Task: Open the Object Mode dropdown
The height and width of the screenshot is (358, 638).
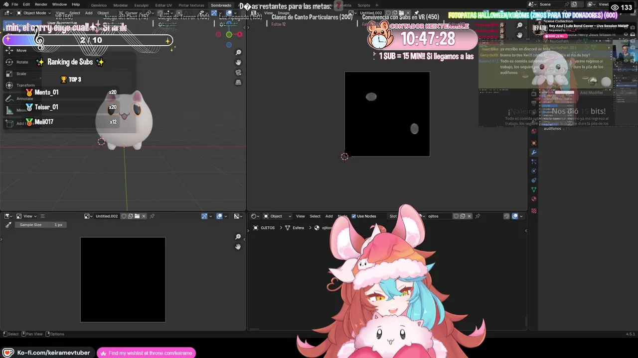Action: click(32, 13)
